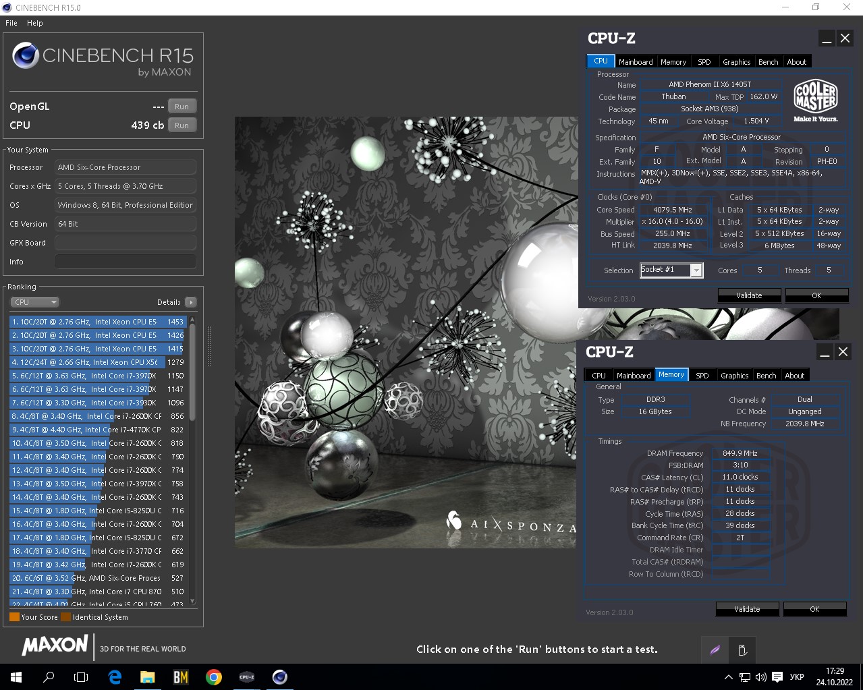Open Task View on taskbar
The height and width of the screenshot is (690, 863).
(81, 677)
